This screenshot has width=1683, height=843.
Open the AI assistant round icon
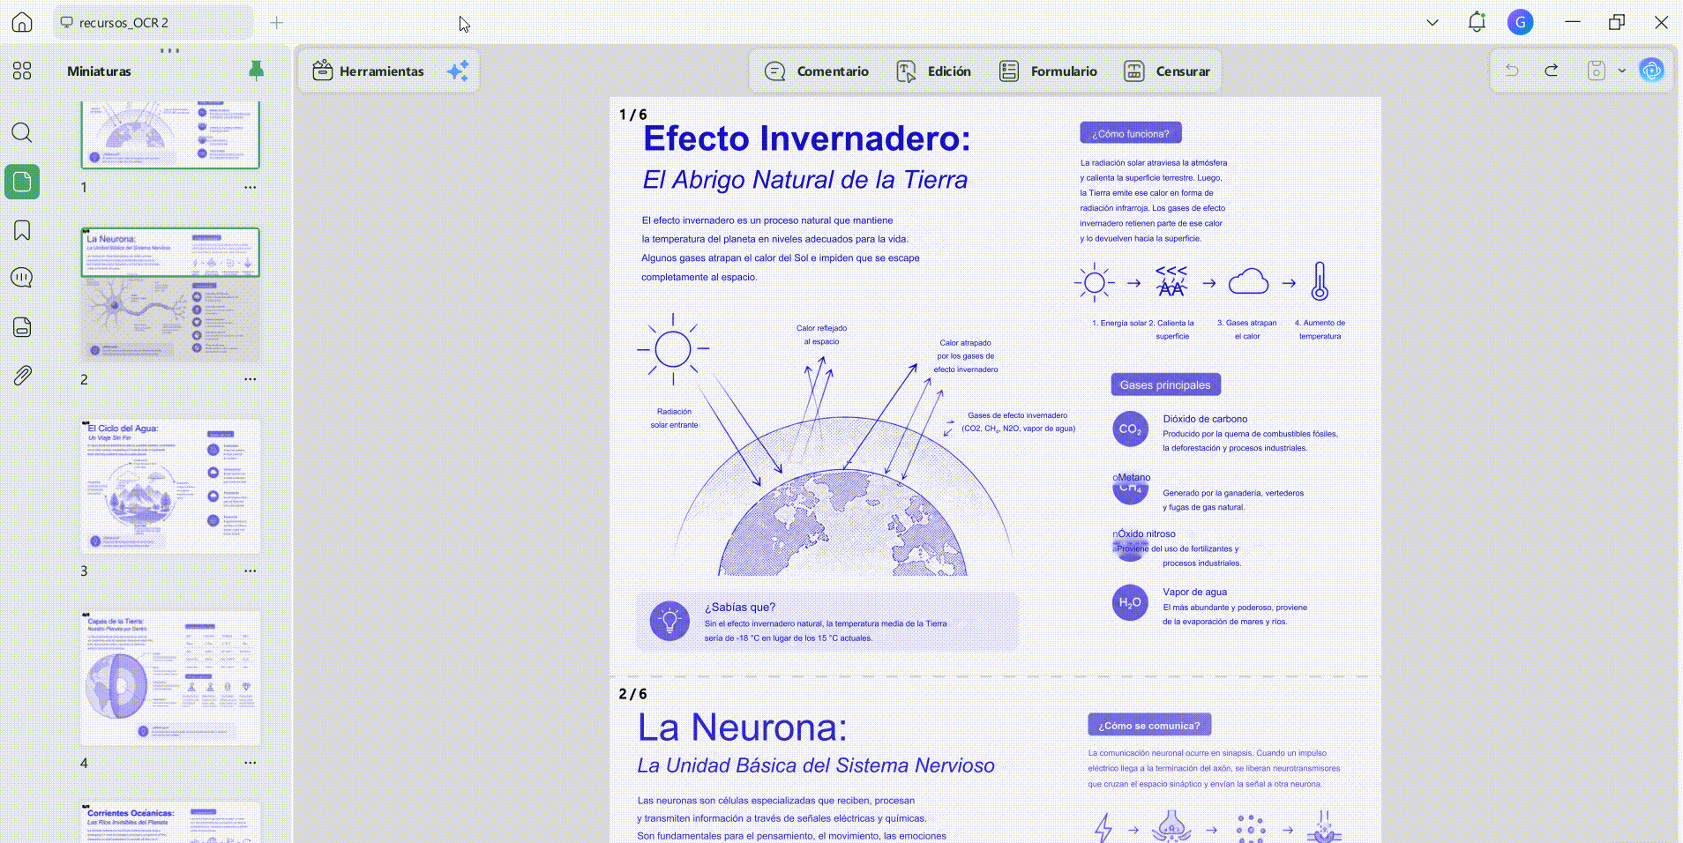click(1651, 71)
